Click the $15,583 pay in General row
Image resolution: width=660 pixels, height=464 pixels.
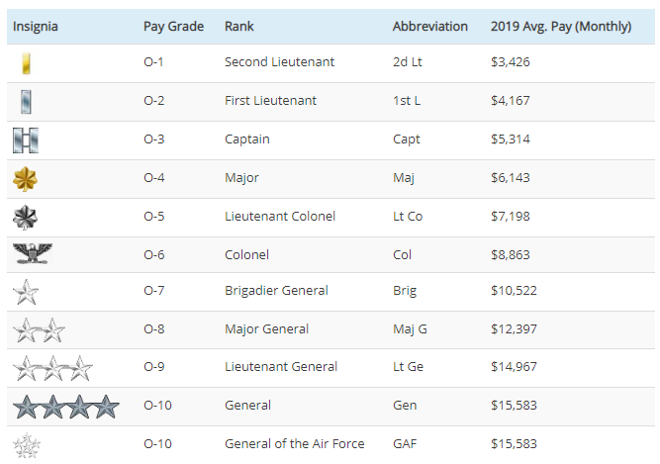coord(516,406)
